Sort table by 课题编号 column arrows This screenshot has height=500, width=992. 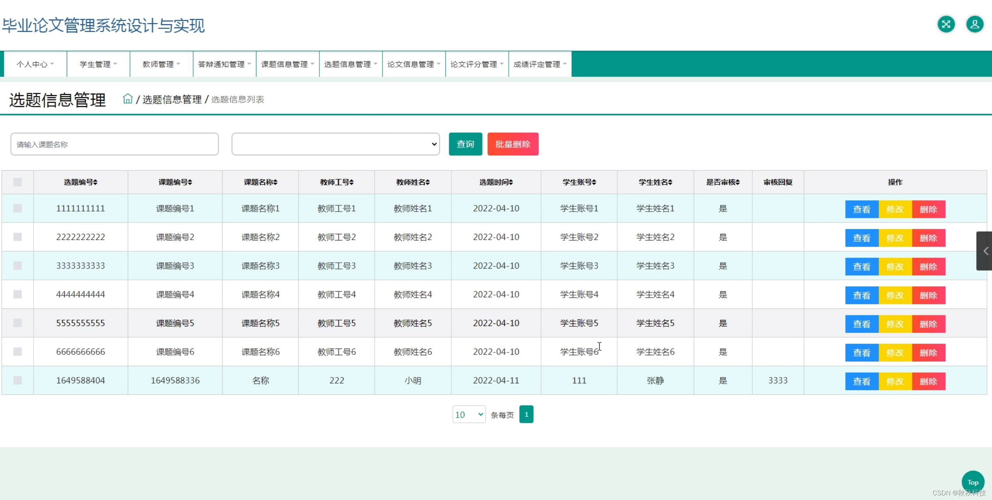tap(191, 182)
